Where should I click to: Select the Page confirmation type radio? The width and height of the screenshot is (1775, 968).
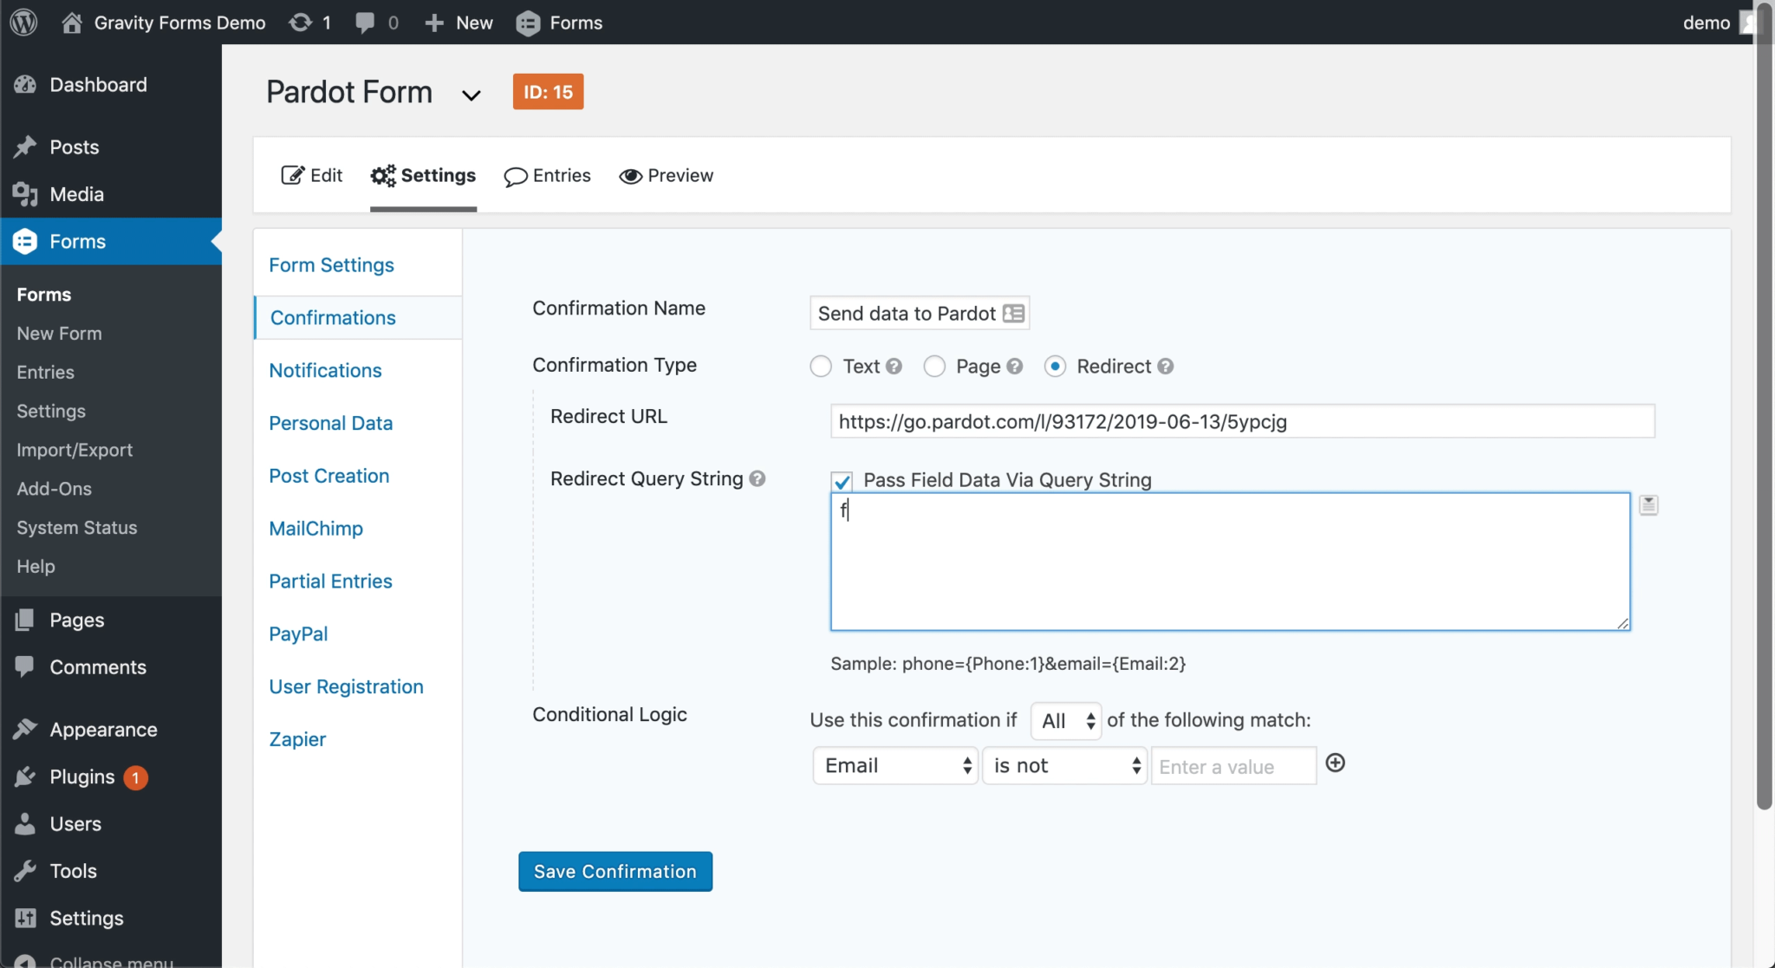(x=934, y=367)
